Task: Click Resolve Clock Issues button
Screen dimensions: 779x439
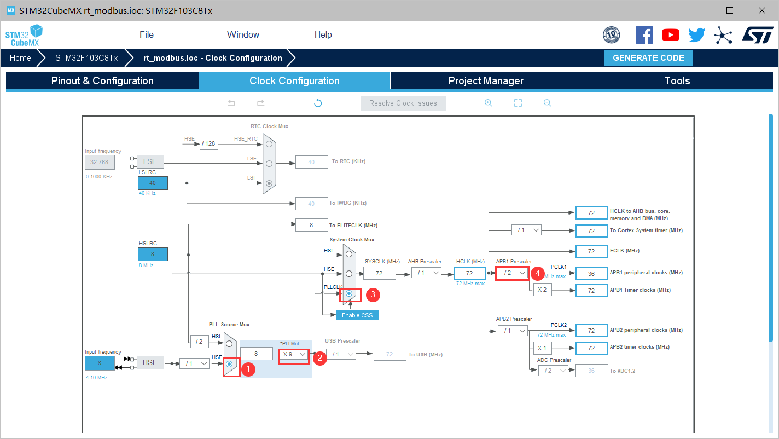Action: coord(403,103)
